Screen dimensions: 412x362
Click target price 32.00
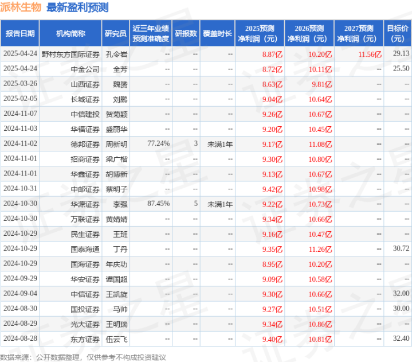[x=401, y=293]
